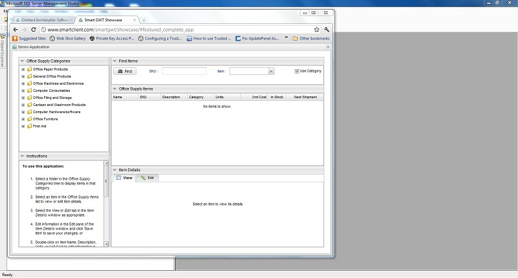Click the Find button
The width and height of the screenshot is (518, 278).
click(125, 71)
